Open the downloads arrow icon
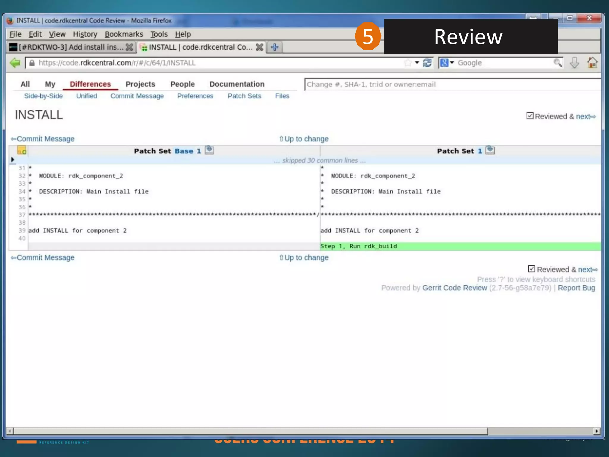609x457 pixels. [575, 63]
